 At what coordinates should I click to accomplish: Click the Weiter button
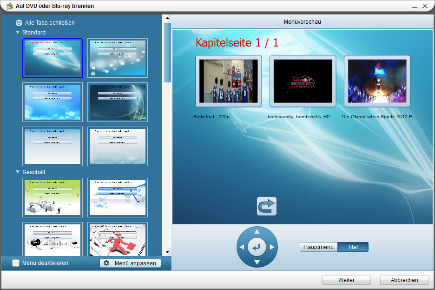click(346, 280)
